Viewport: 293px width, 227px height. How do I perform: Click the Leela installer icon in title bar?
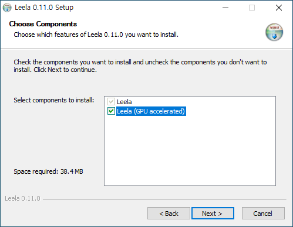7,8
